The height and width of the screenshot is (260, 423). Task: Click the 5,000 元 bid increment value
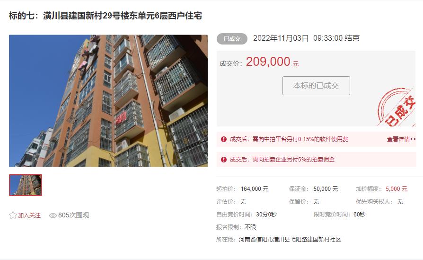pos(397,188)
